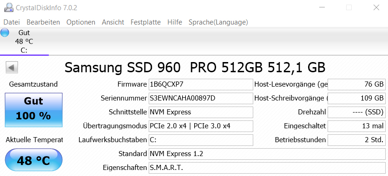Screen dimensions: 388x176
Task: Click the Eigenschaften field S.M.A.R.T.
Action: click(x=267, y=168)
